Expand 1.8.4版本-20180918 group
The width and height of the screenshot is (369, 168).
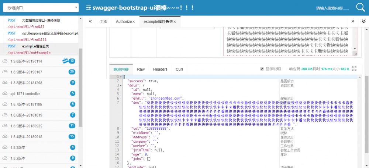pos(39,137)
